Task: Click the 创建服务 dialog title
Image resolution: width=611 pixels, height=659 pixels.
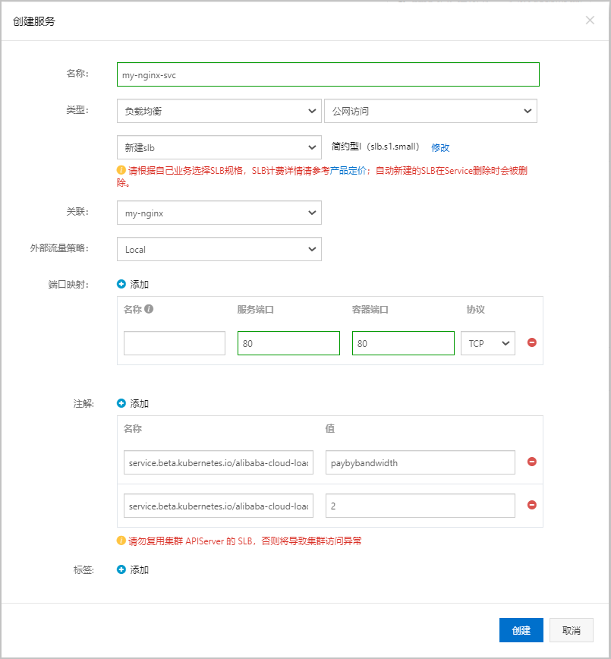Action: click(34, 21)
